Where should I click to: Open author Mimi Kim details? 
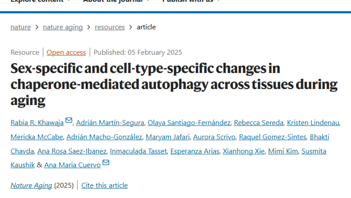(283, 151)
